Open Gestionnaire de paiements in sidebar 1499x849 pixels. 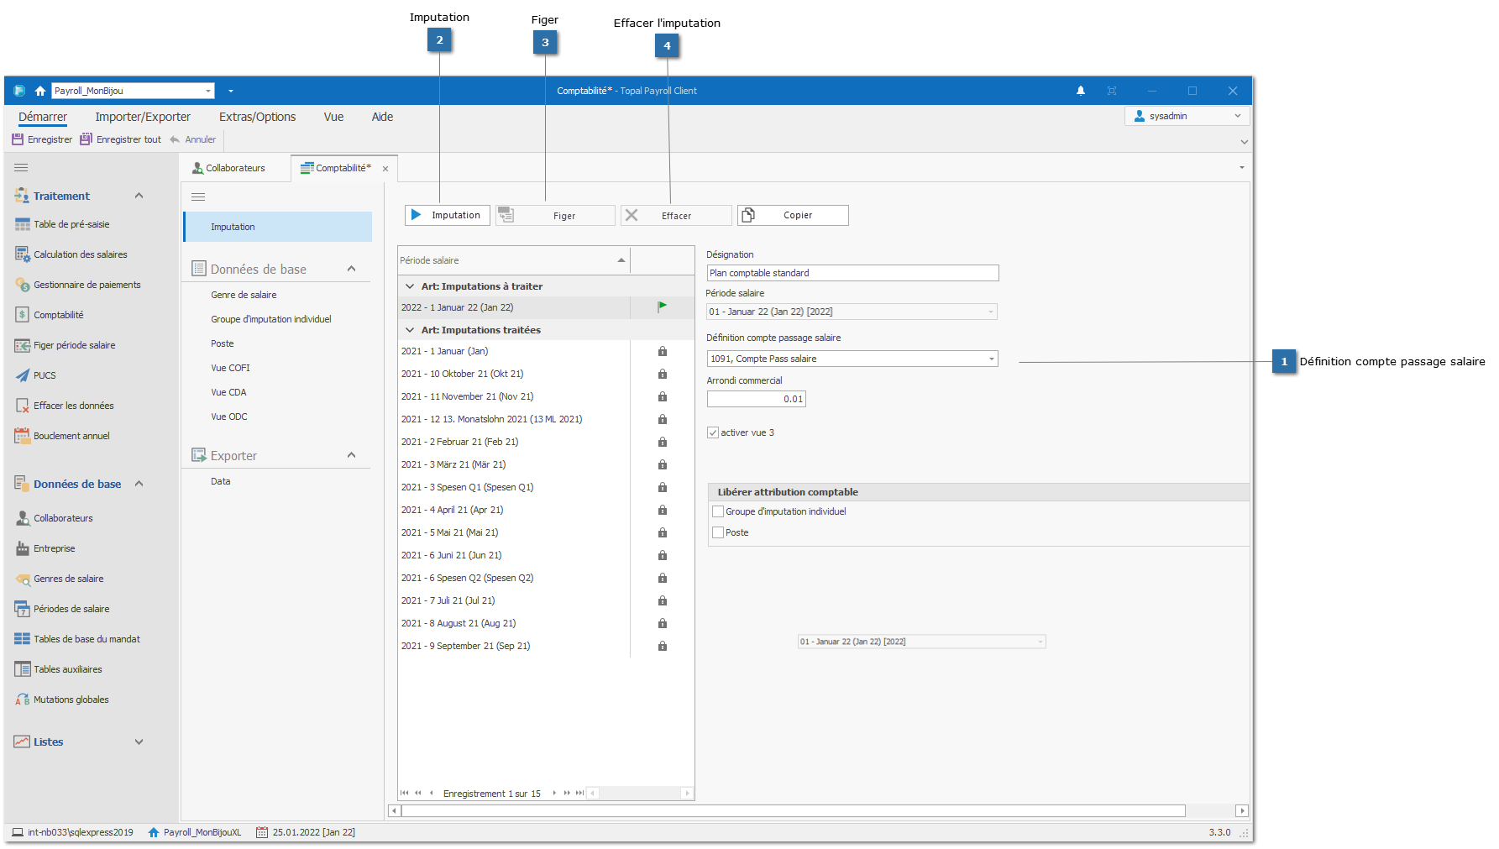point(86,285)
